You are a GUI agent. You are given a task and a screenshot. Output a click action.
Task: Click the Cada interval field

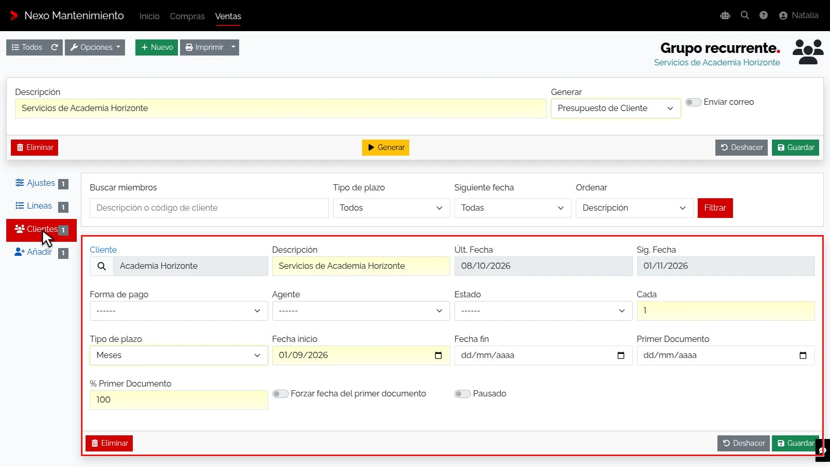pos(726,311)
